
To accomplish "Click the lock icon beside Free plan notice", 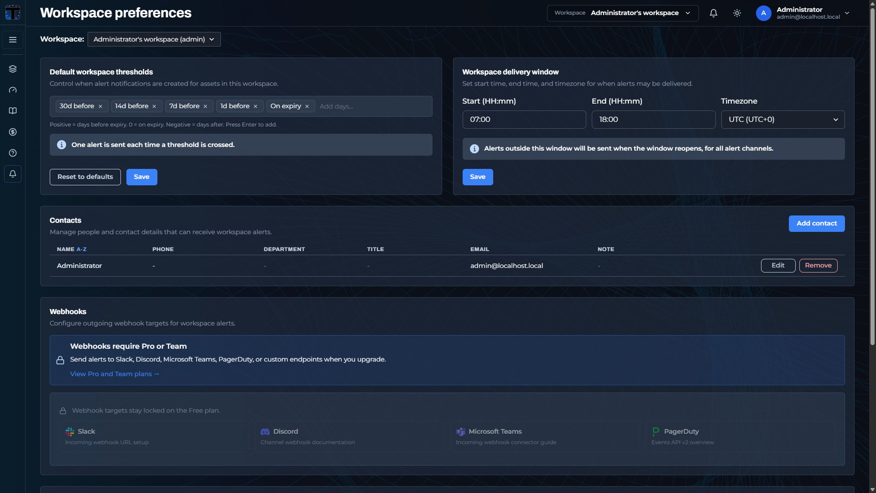I will 63,411.
